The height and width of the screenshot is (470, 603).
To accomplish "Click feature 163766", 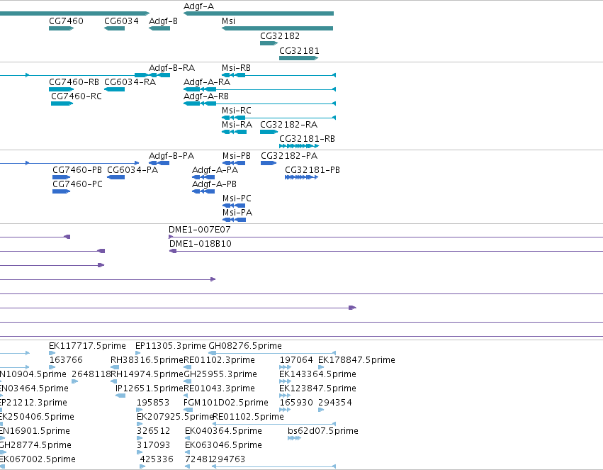I will (52, 367).
